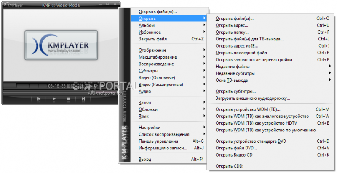Image resolution: width=337 pixels, height=173 pixels.
Task: Select 'Открыть адрес из IE...'
Action: click(x=271, y=46)
